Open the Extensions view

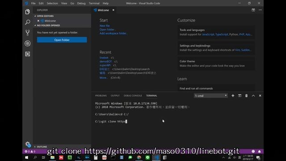[x=28, y=54]
